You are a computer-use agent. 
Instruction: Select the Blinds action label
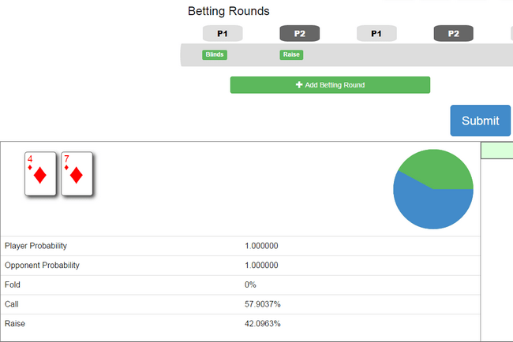tap(215, 54)
